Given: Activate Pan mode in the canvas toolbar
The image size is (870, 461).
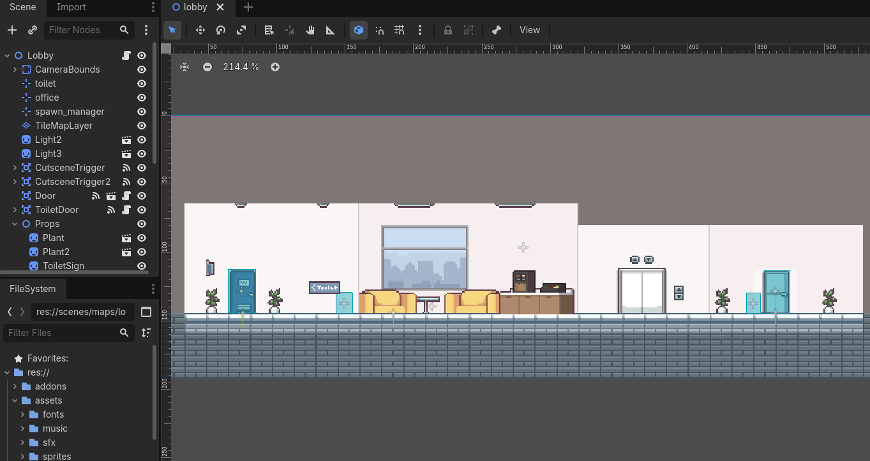Looking at the screenshot, I should click(310, 30).
